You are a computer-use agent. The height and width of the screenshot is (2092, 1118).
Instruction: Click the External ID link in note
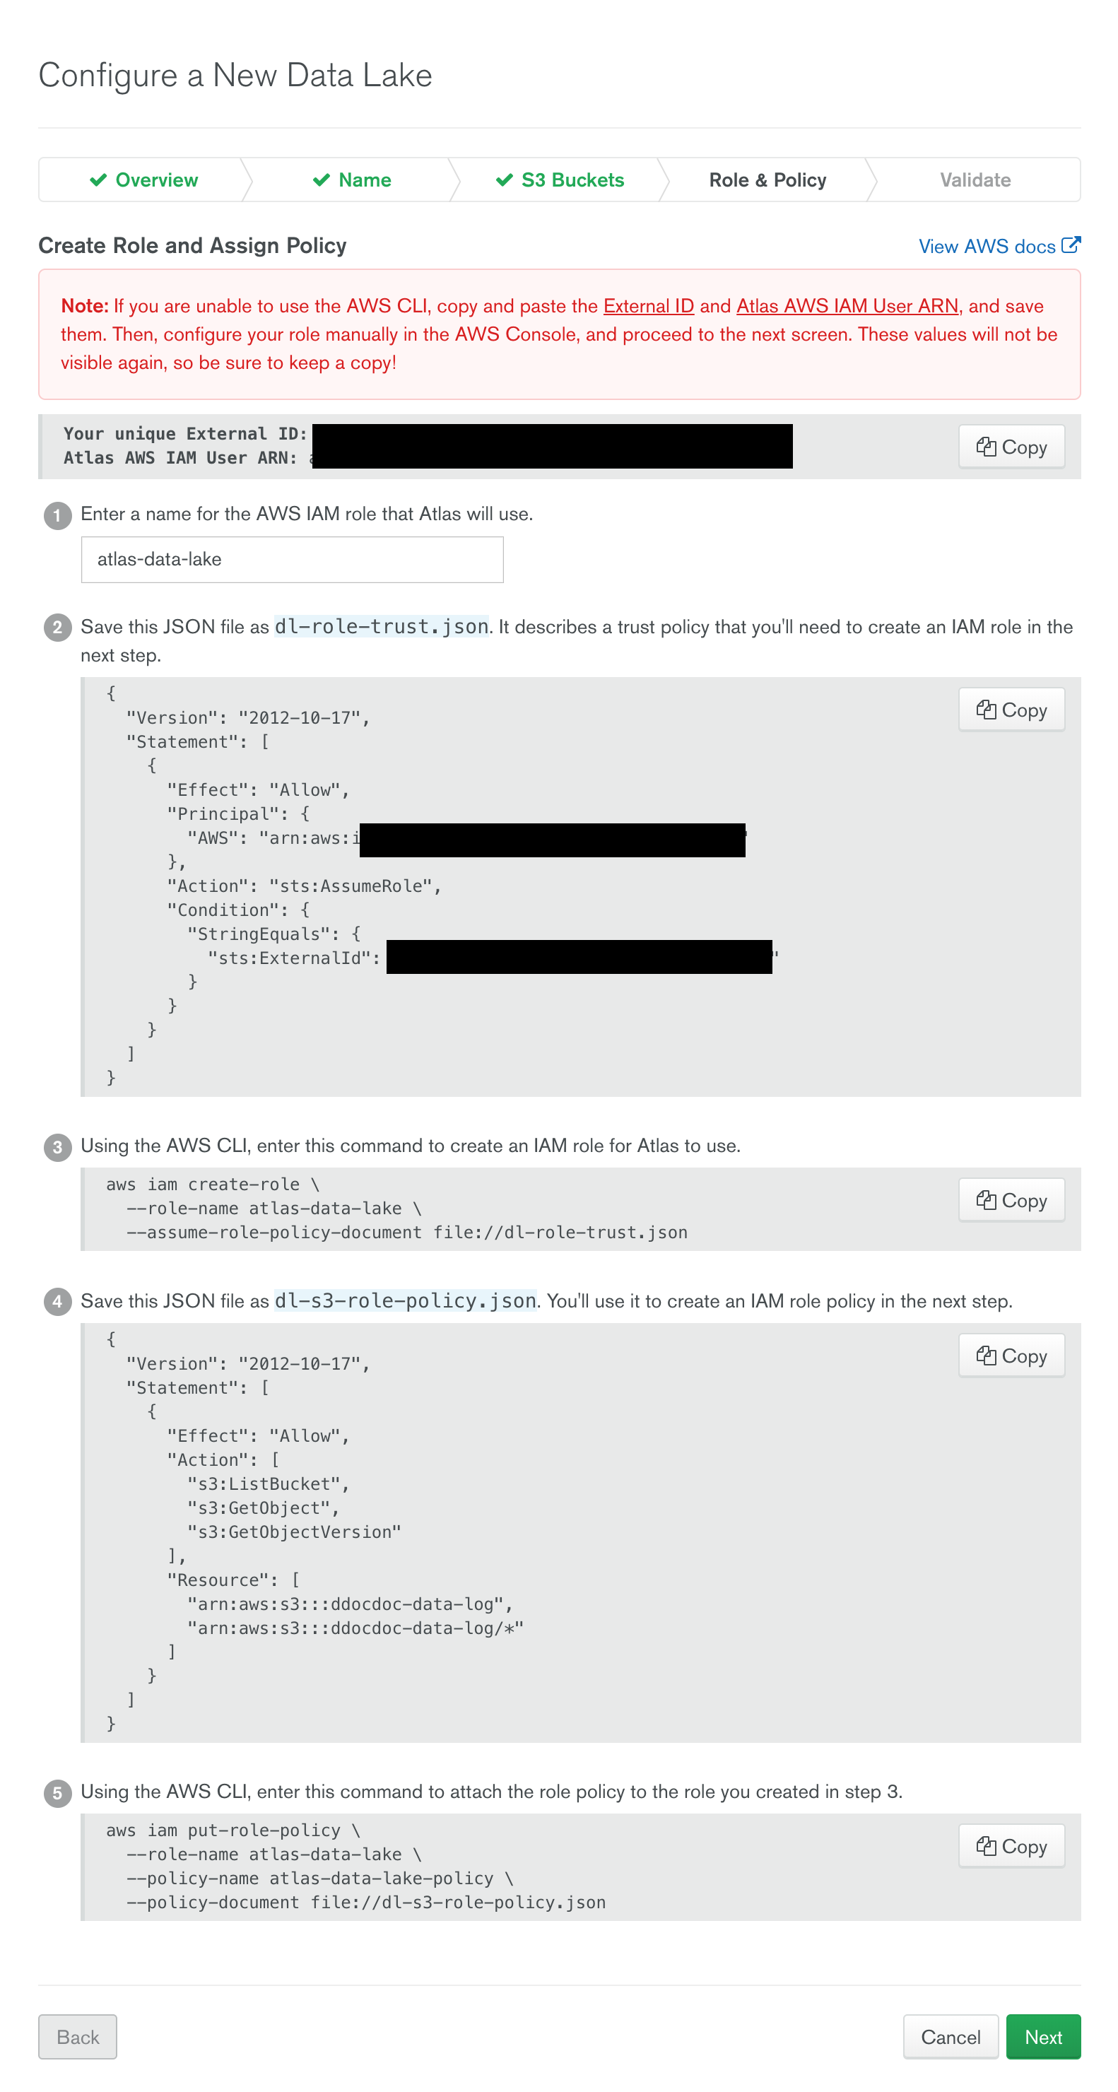[648, 306]
